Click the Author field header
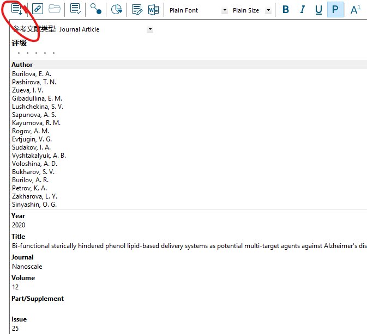 click(x=189, y=65)
